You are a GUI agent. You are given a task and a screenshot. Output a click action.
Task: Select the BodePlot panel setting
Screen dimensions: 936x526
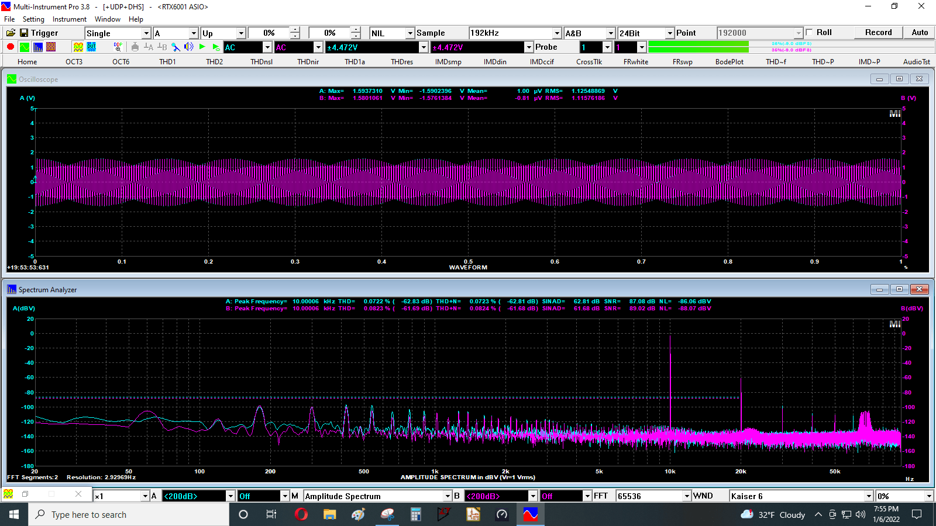pos(729,61)
